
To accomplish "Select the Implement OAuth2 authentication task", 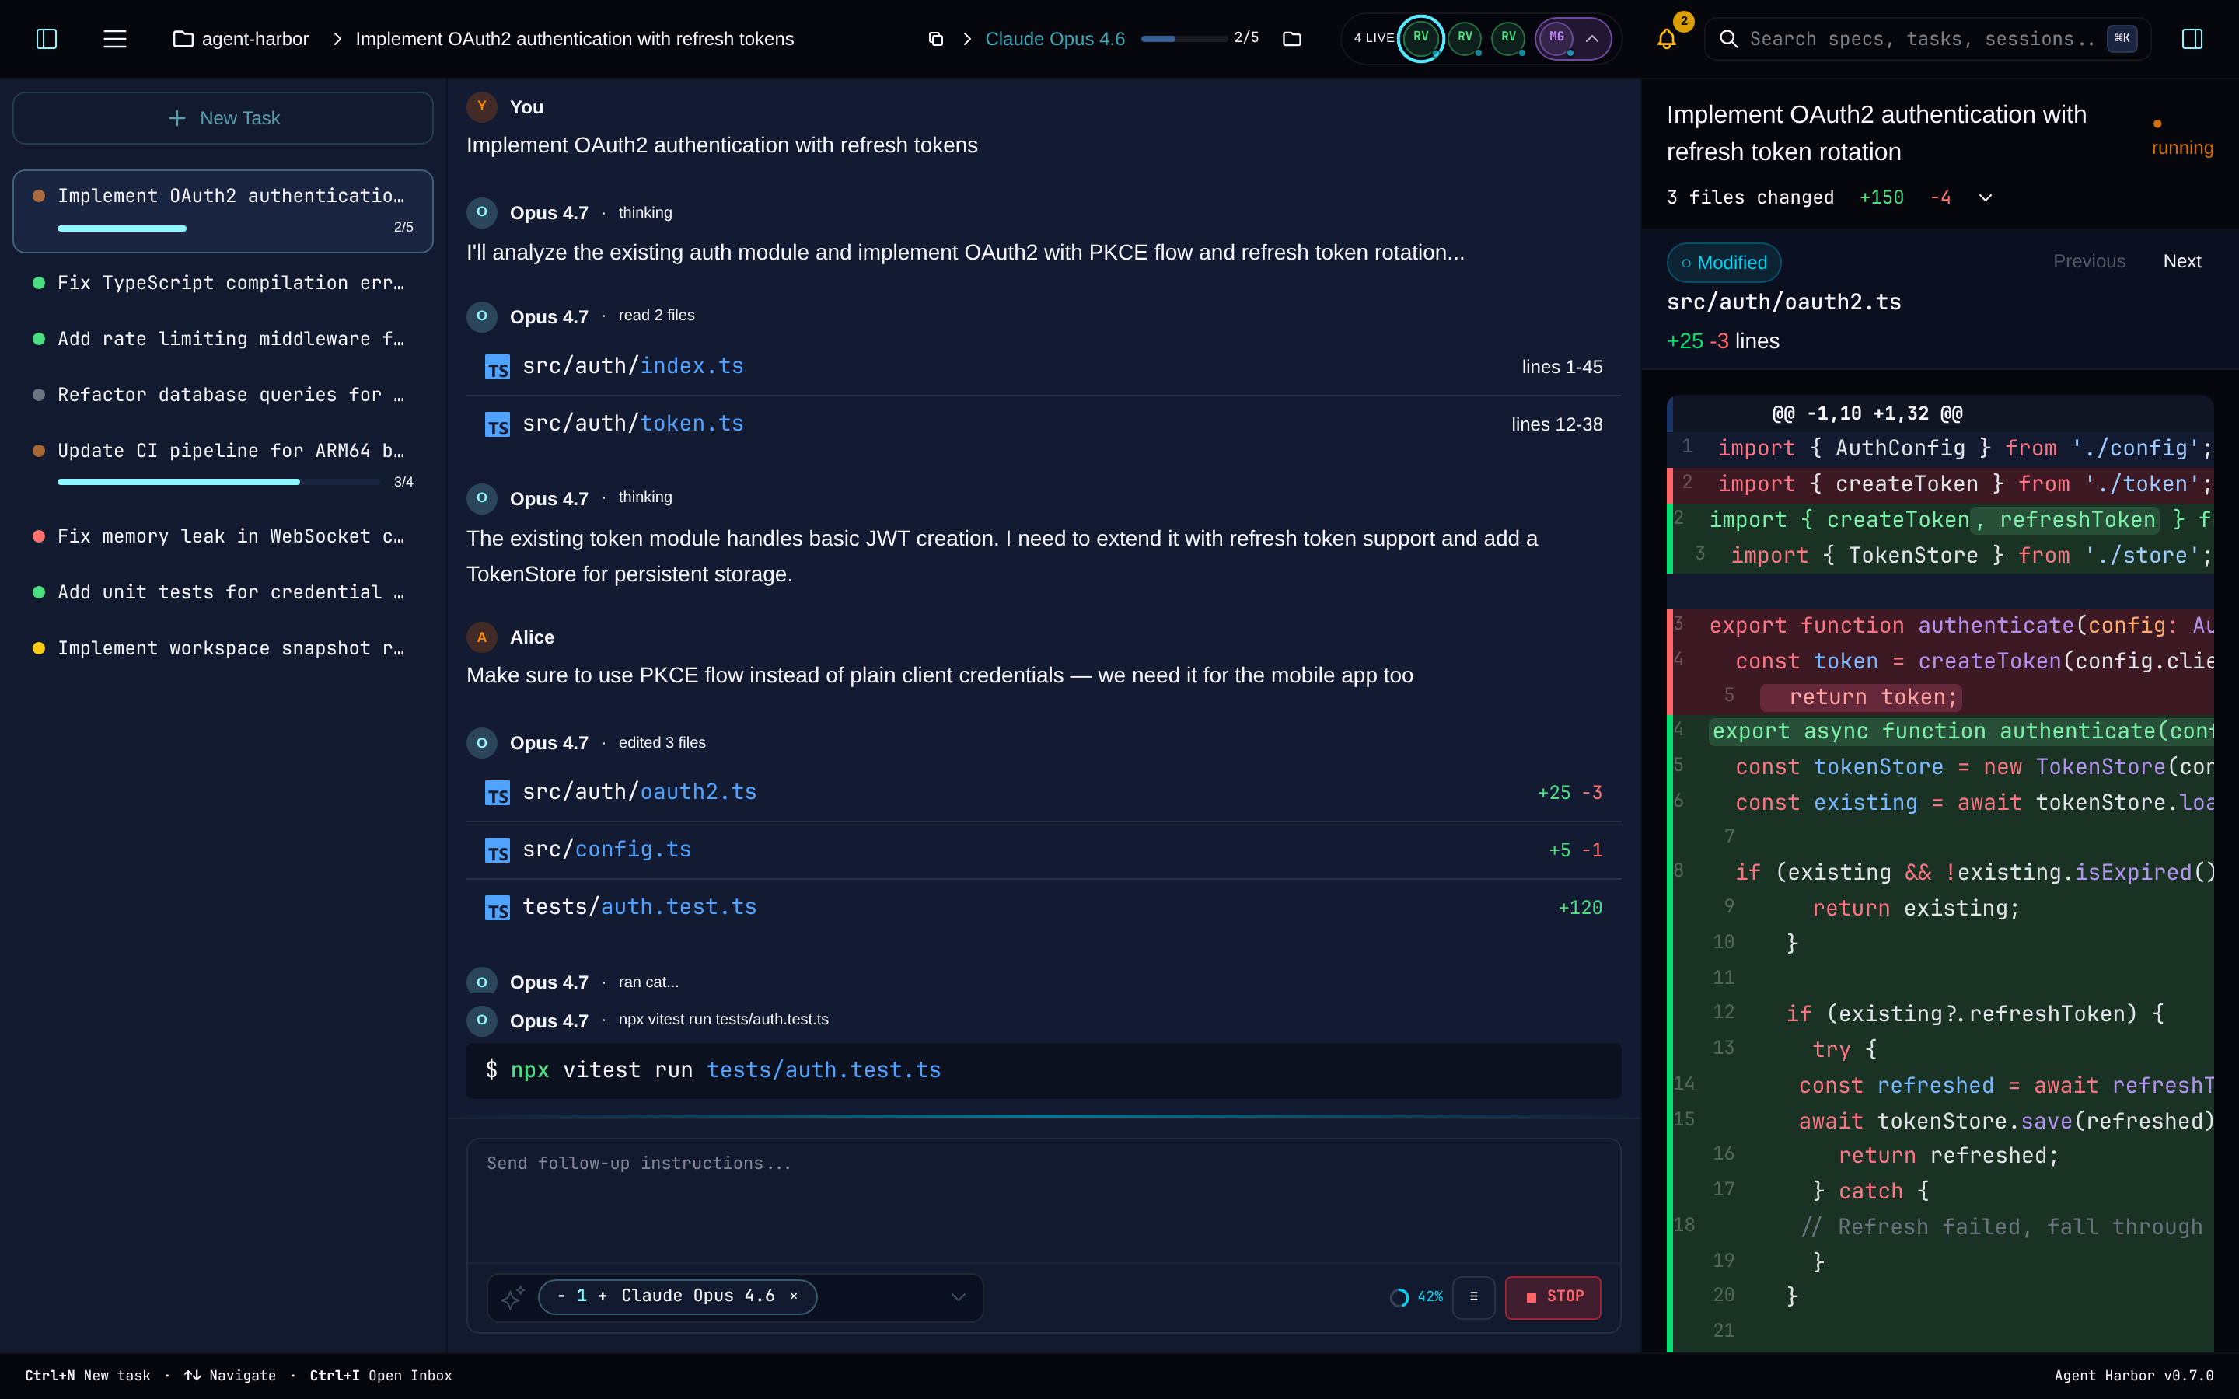I will (223, 211).
